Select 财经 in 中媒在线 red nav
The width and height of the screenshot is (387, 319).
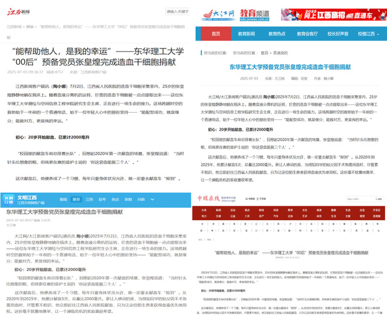tap(262, 210)
